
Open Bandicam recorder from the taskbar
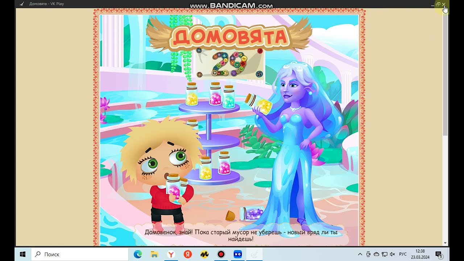pos(221,254)
